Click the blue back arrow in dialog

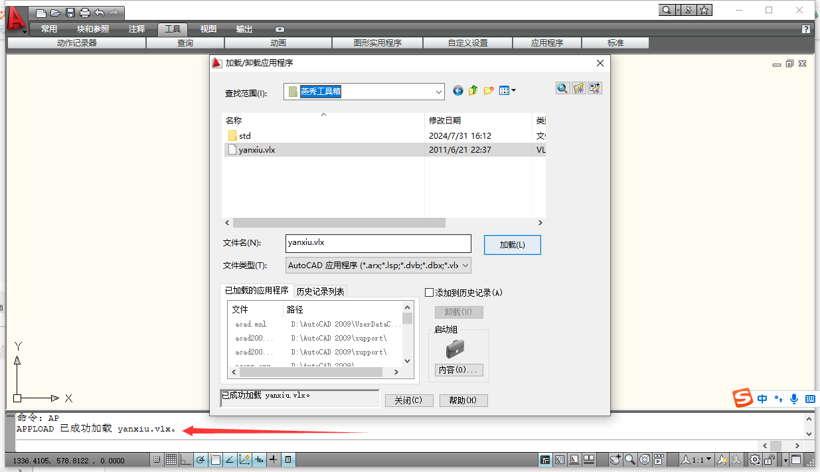(x=457, y=91)
